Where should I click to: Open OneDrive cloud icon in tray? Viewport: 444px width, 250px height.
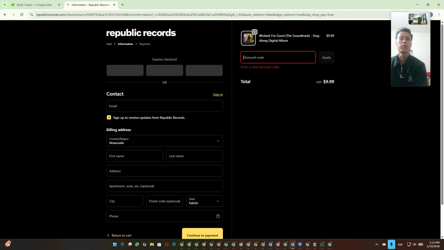[384, 244]
